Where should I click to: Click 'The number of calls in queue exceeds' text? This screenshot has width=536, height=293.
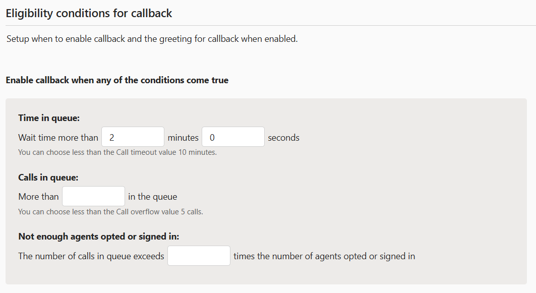pyautogui.click(x=91, y=256)
